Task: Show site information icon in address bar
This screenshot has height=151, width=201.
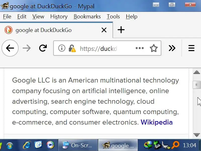Action: click(62, 48)
